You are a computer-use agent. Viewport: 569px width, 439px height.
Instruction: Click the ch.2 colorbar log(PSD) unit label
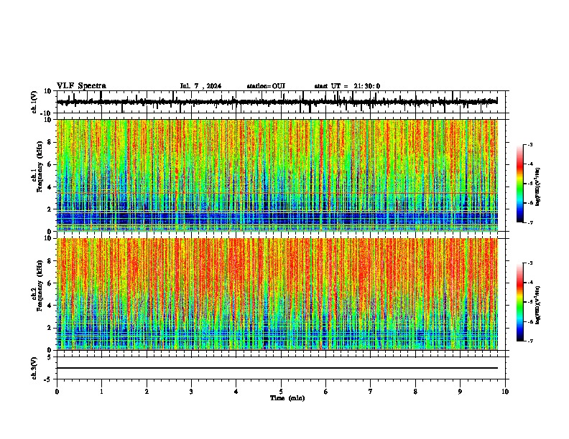click(x=538, y=306)
